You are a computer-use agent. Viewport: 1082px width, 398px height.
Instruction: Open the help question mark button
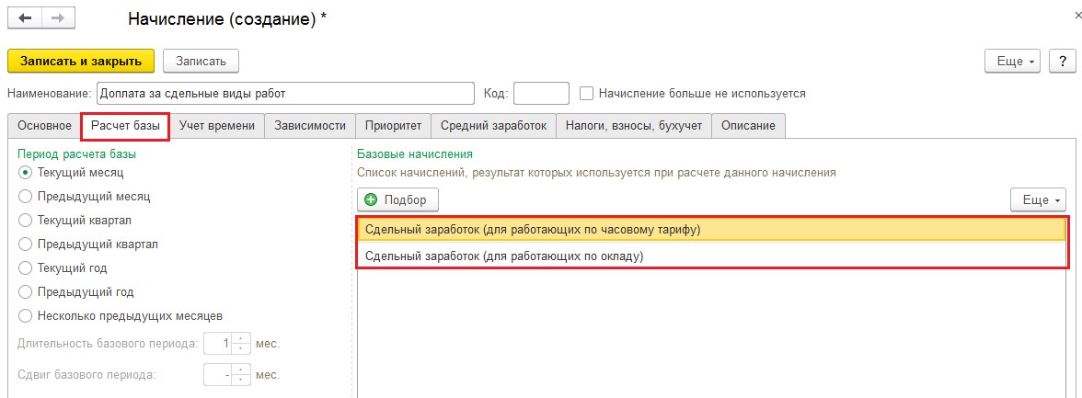1062,61
